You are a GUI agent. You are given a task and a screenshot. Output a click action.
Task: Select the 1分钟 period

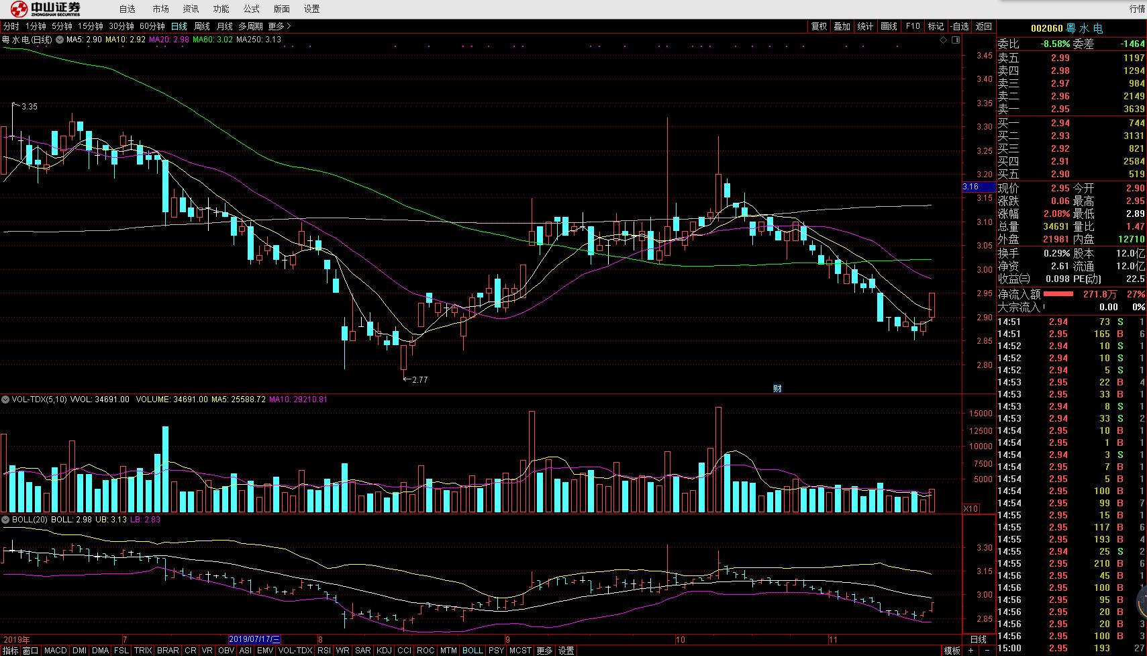[x=36, y=26]
